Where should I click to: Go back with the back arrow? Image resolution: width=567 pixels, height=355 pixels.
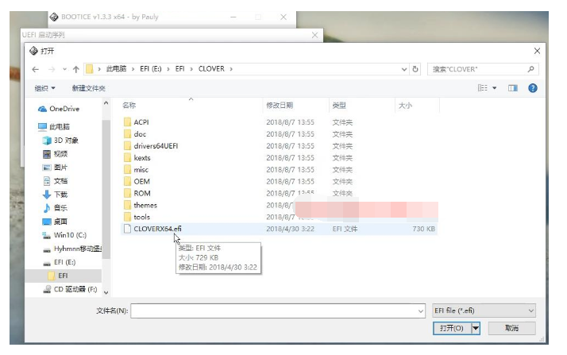35,69
